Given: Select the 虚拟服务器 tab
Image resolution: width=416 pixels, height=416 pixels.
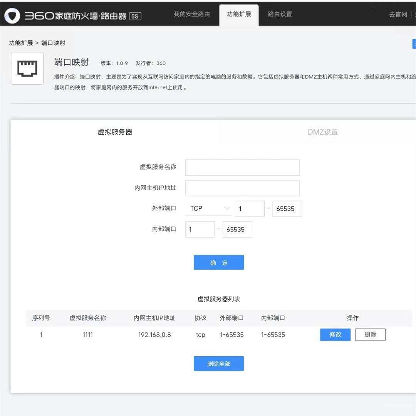Looking at the screenshot, I should (115, 132).
